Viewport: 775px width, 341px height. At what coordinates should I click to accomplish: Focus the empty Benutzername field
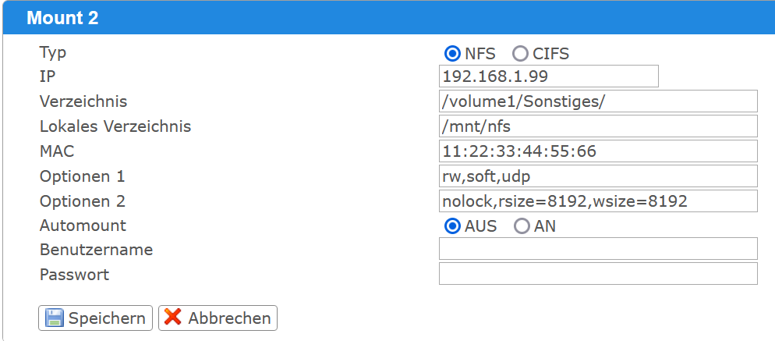tap(598, 249)
